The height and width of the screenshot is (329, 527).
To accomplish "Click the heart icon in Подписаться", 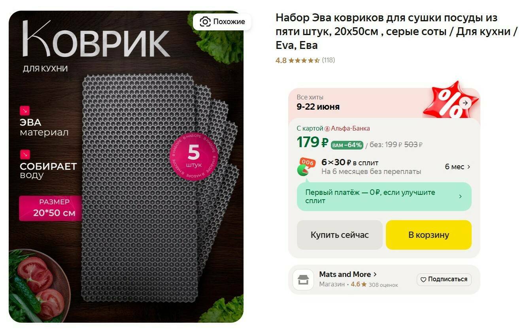I will pyautogui.click(x=423, y=280).
